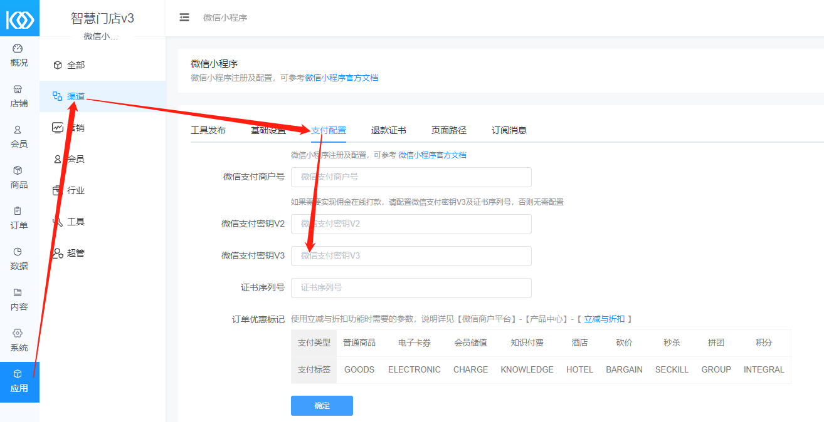Click the 超管 super admin icon

[58, 253]
